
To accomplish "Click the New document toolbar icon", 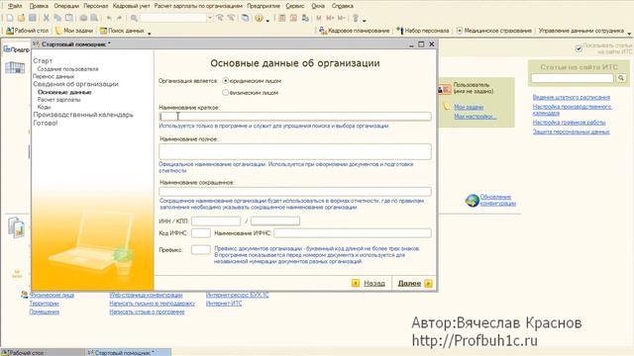I will coord(10,18).
